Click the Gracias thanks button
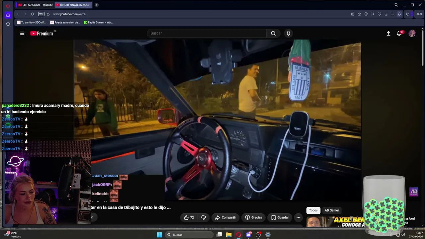This screenshot has width=425, height=239. (x=253, y=217)
